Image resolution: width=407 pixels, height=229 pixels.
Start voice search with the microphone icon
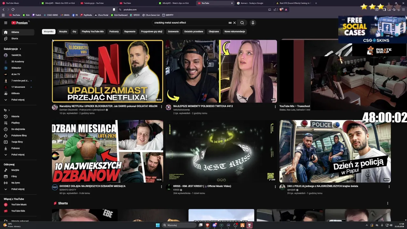coord(253,23)
